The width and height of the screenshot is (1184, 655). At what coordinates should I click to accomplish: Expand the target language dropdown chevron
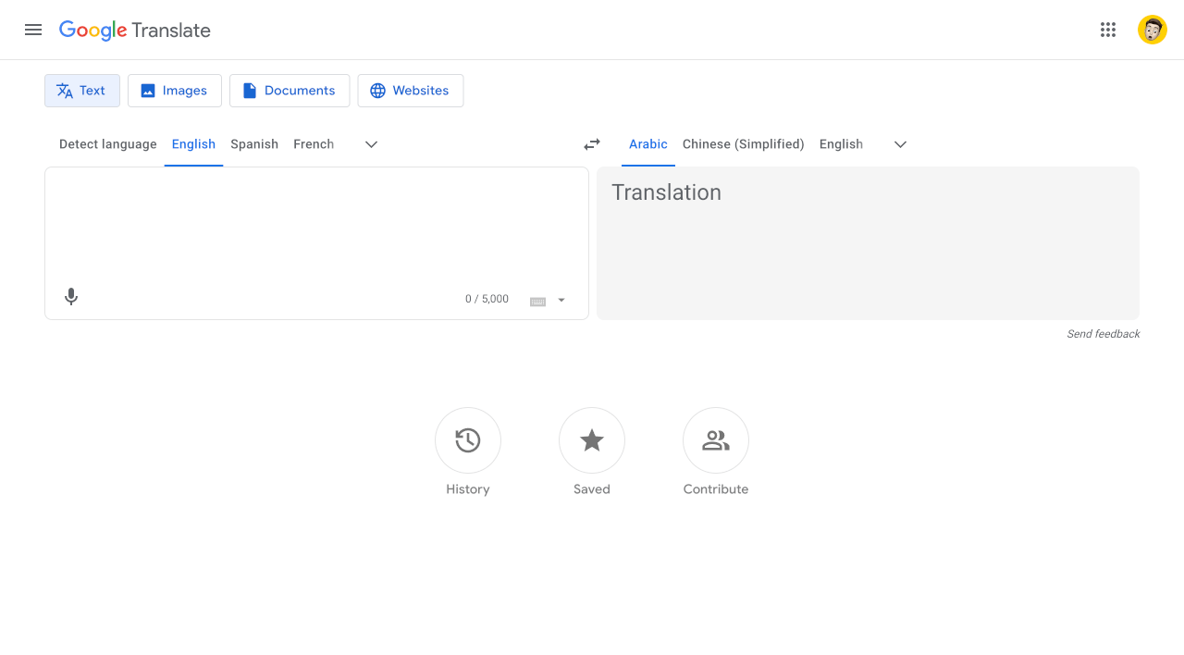pyautogui.click(x=900, y=144)
